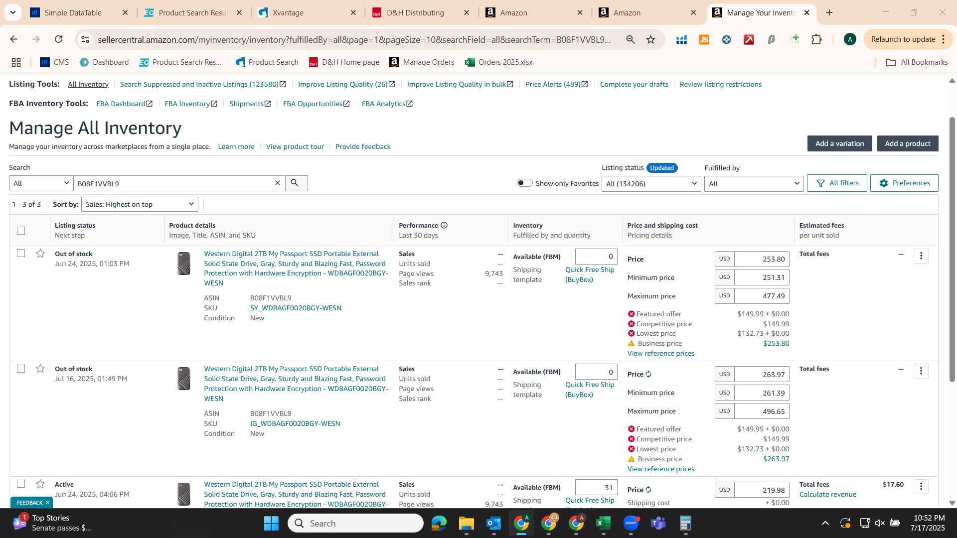Show hidden system tray icons chevron
Image resolution: width=957 pixels, height=538 pixels.
click(825, 523)
